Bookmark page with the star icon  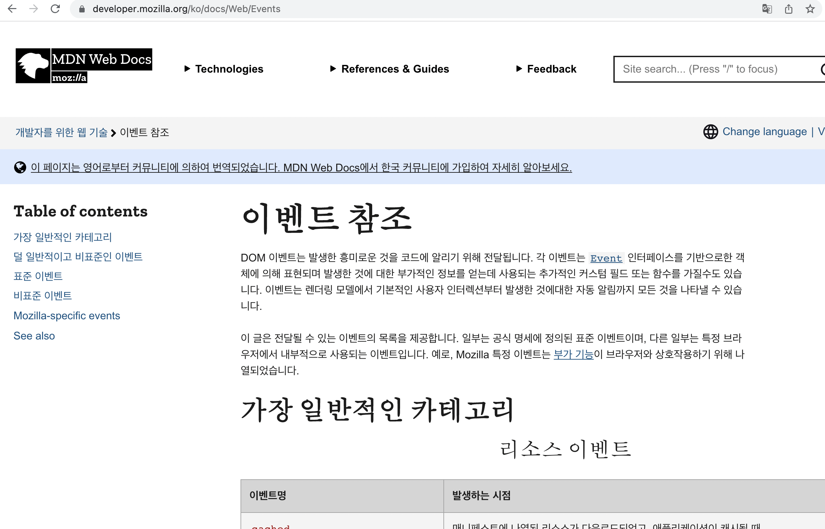[810, 9]
